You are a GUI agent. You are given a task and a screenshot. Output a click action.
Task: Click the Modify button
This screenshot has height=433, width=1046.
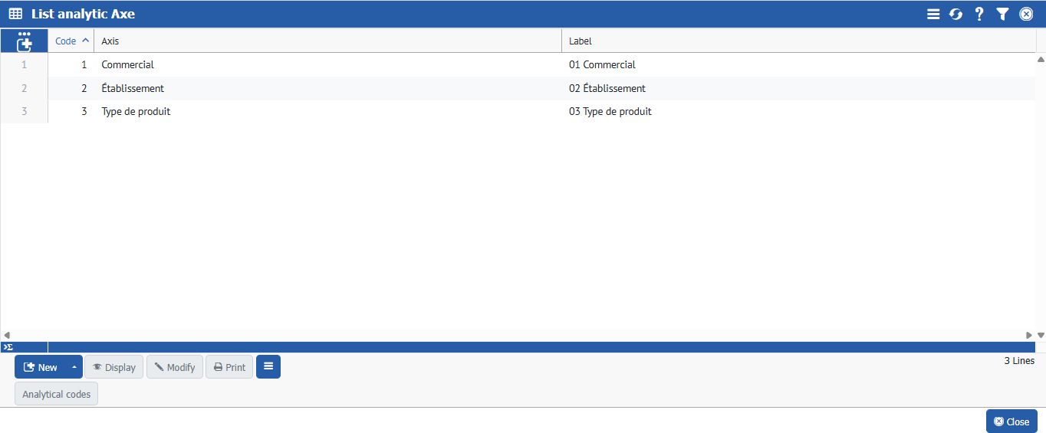tap(175, 367)
